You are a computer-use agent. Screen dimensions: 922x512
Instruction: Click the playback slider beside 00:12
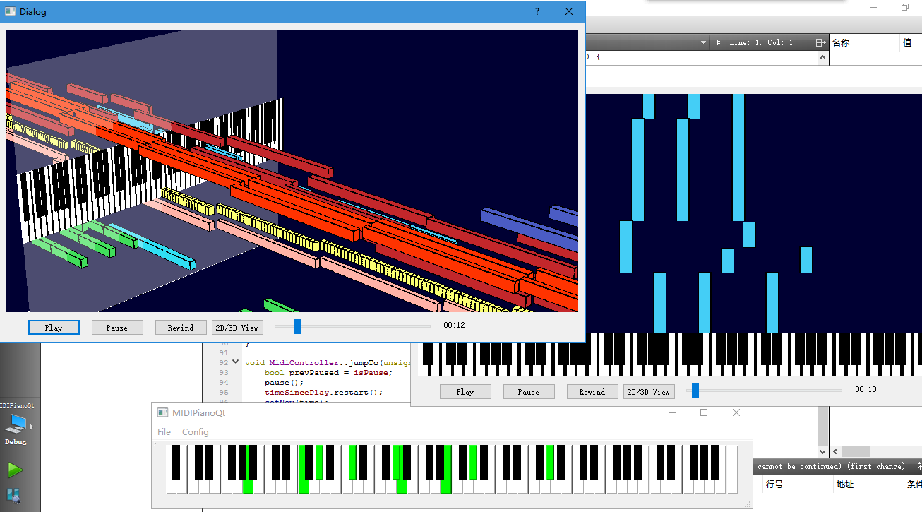[x=352, y=326]
